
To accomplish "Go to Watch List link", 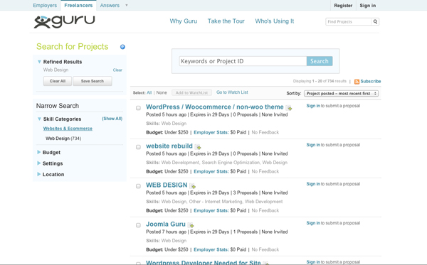I will pos(232,92).
